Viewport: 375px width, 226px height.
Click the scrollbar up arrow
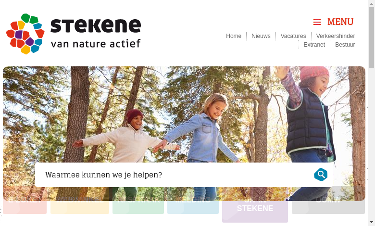[371, 3]
